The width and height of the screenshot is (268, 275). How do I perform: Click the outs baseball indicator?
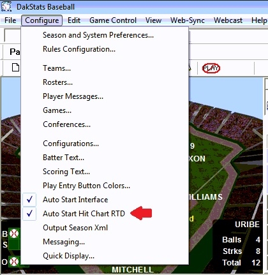[14, 262]
